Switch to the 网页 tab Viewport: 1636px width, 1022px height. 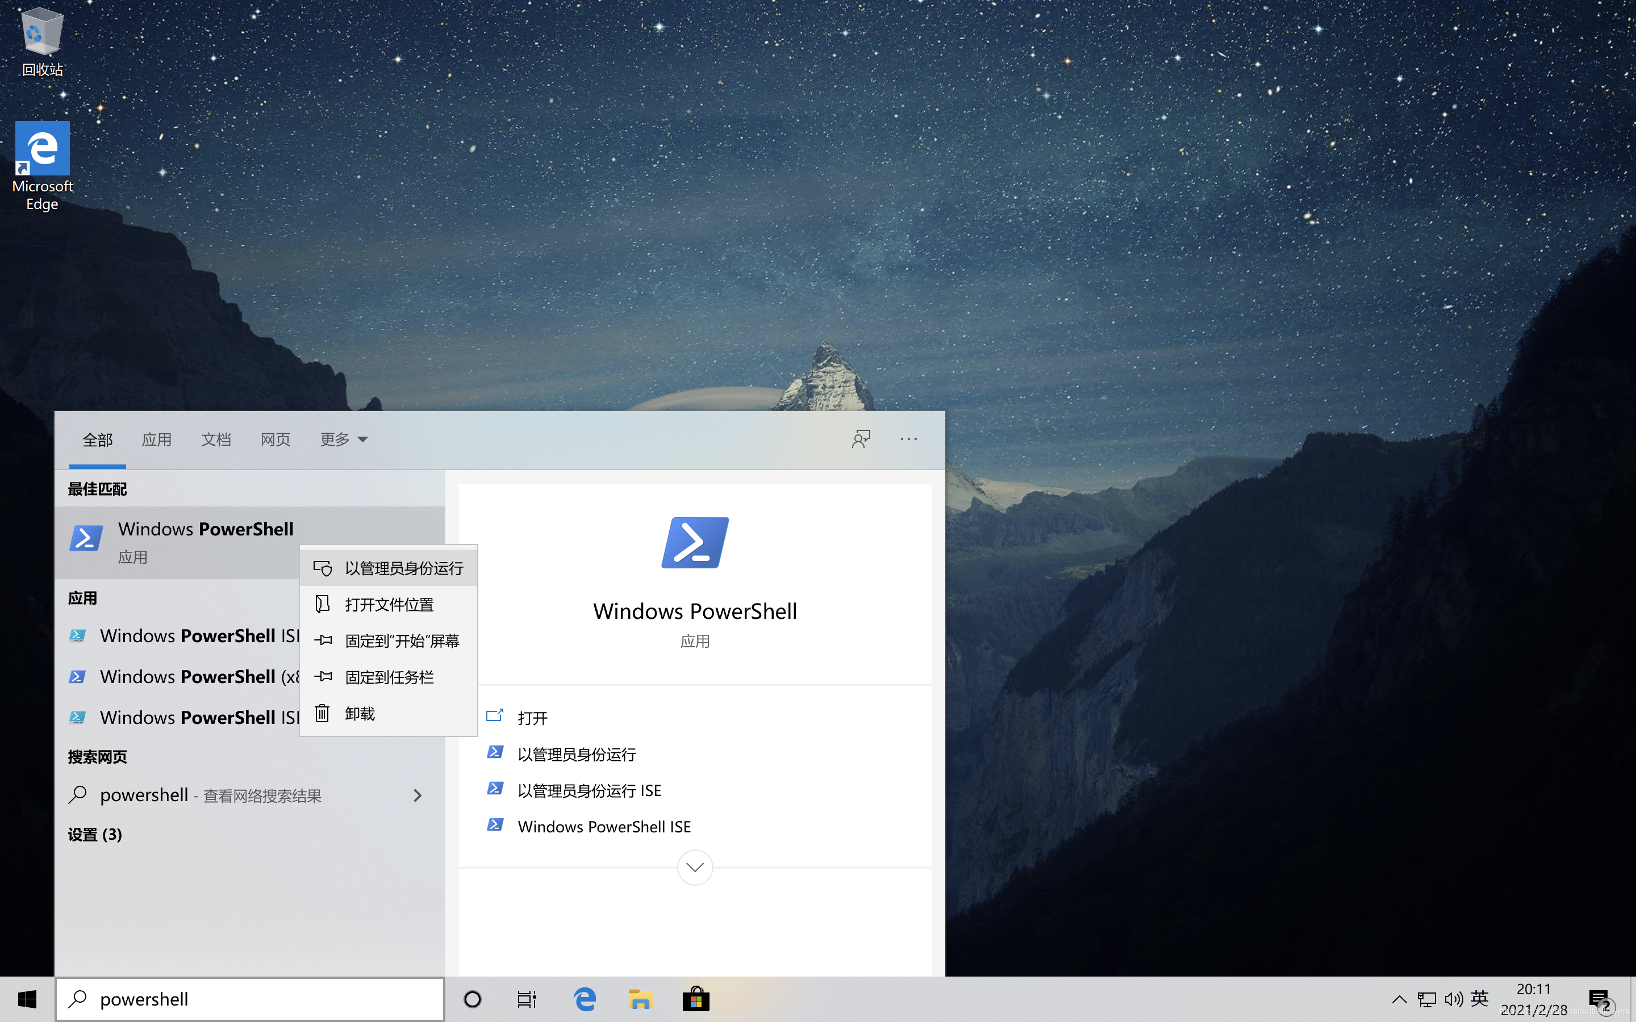click(x=275, y=440)
